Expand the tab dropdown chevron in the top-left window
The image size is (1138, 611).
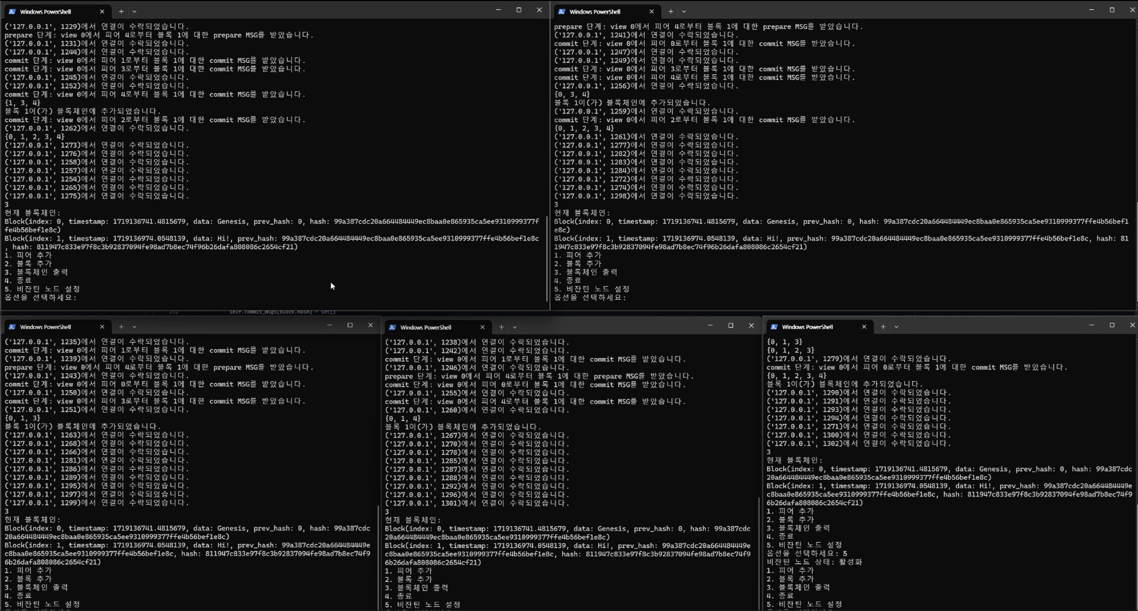point(134,11)
